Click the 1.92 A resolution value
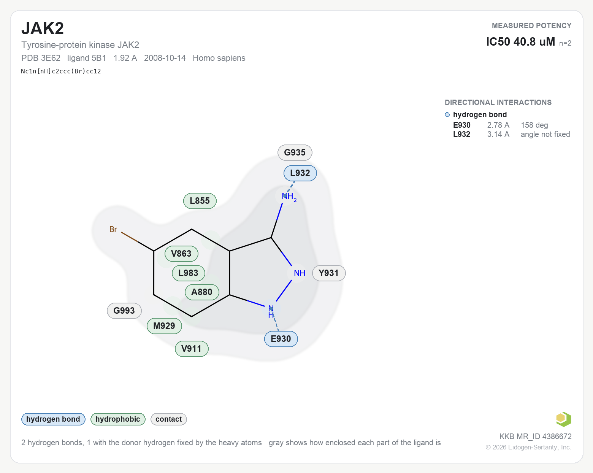This screenshot has height=473, width=593. click(x=125, y=58)
